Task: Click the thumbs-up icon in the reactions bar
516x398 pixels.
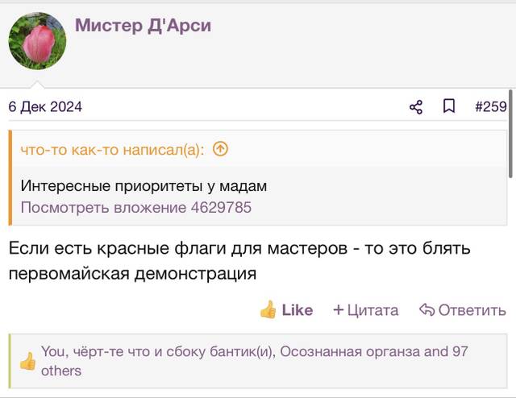Action: (x=27, y=361)
